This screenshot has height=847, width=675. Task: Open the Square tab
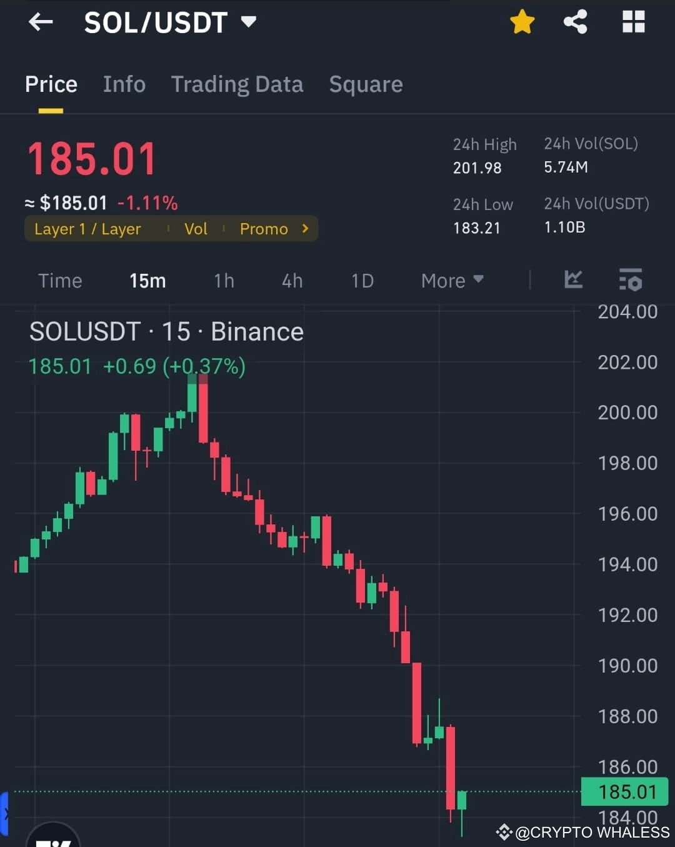click(x=366, y=84)
